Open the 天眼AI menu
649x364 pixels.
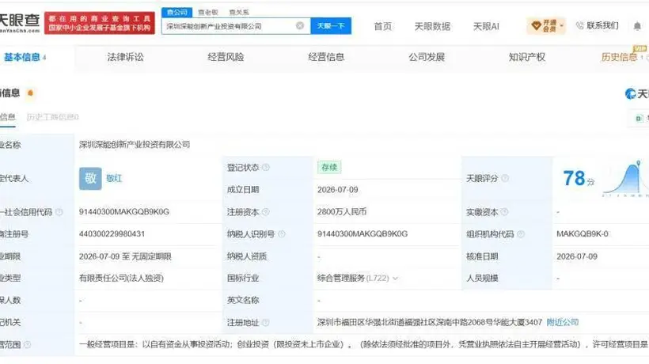click(x=486, y=26)
